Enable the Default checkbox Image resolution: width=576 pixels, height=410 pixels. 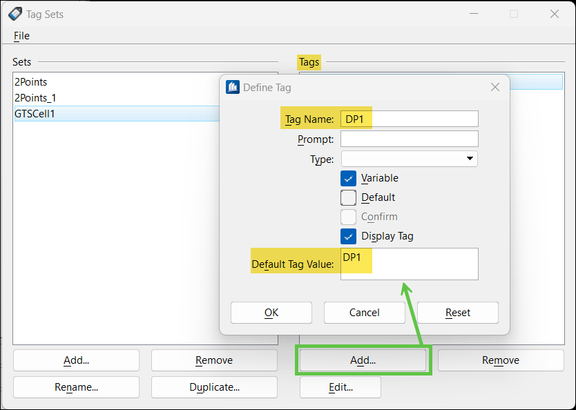(349, 197)
